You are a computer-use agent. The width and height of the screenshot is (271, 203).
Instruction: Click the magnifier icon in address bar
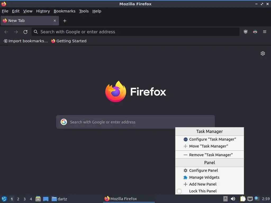click(x=36, y=32)
